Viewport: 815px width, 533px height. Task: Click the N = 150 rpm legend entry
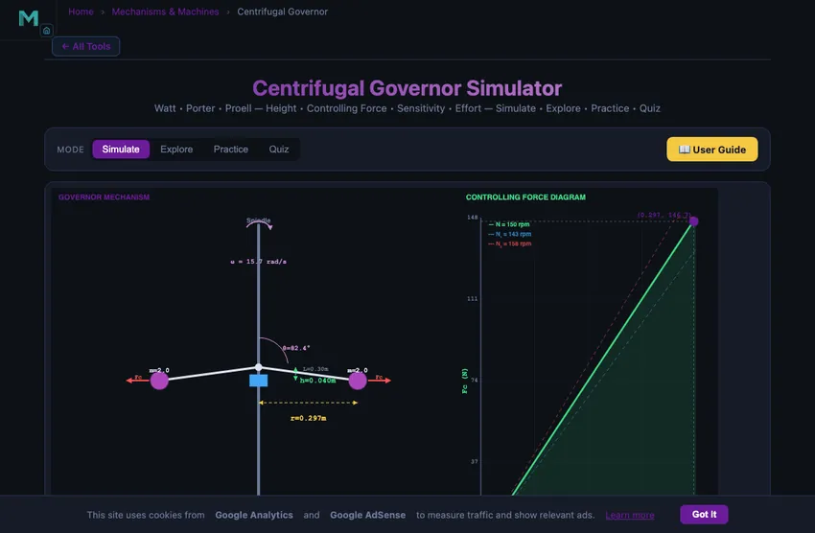pos(509,224)
